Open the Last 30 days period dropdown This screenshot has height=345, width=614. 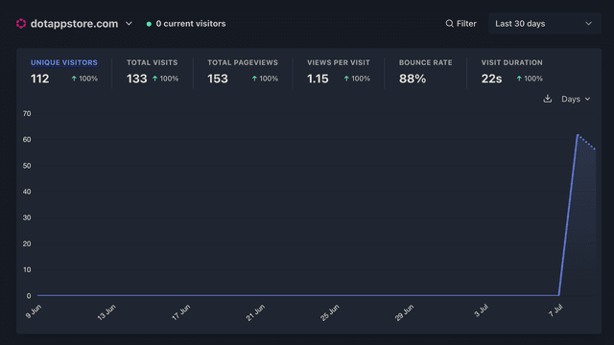pyautogui.click(x=544, y=23)
